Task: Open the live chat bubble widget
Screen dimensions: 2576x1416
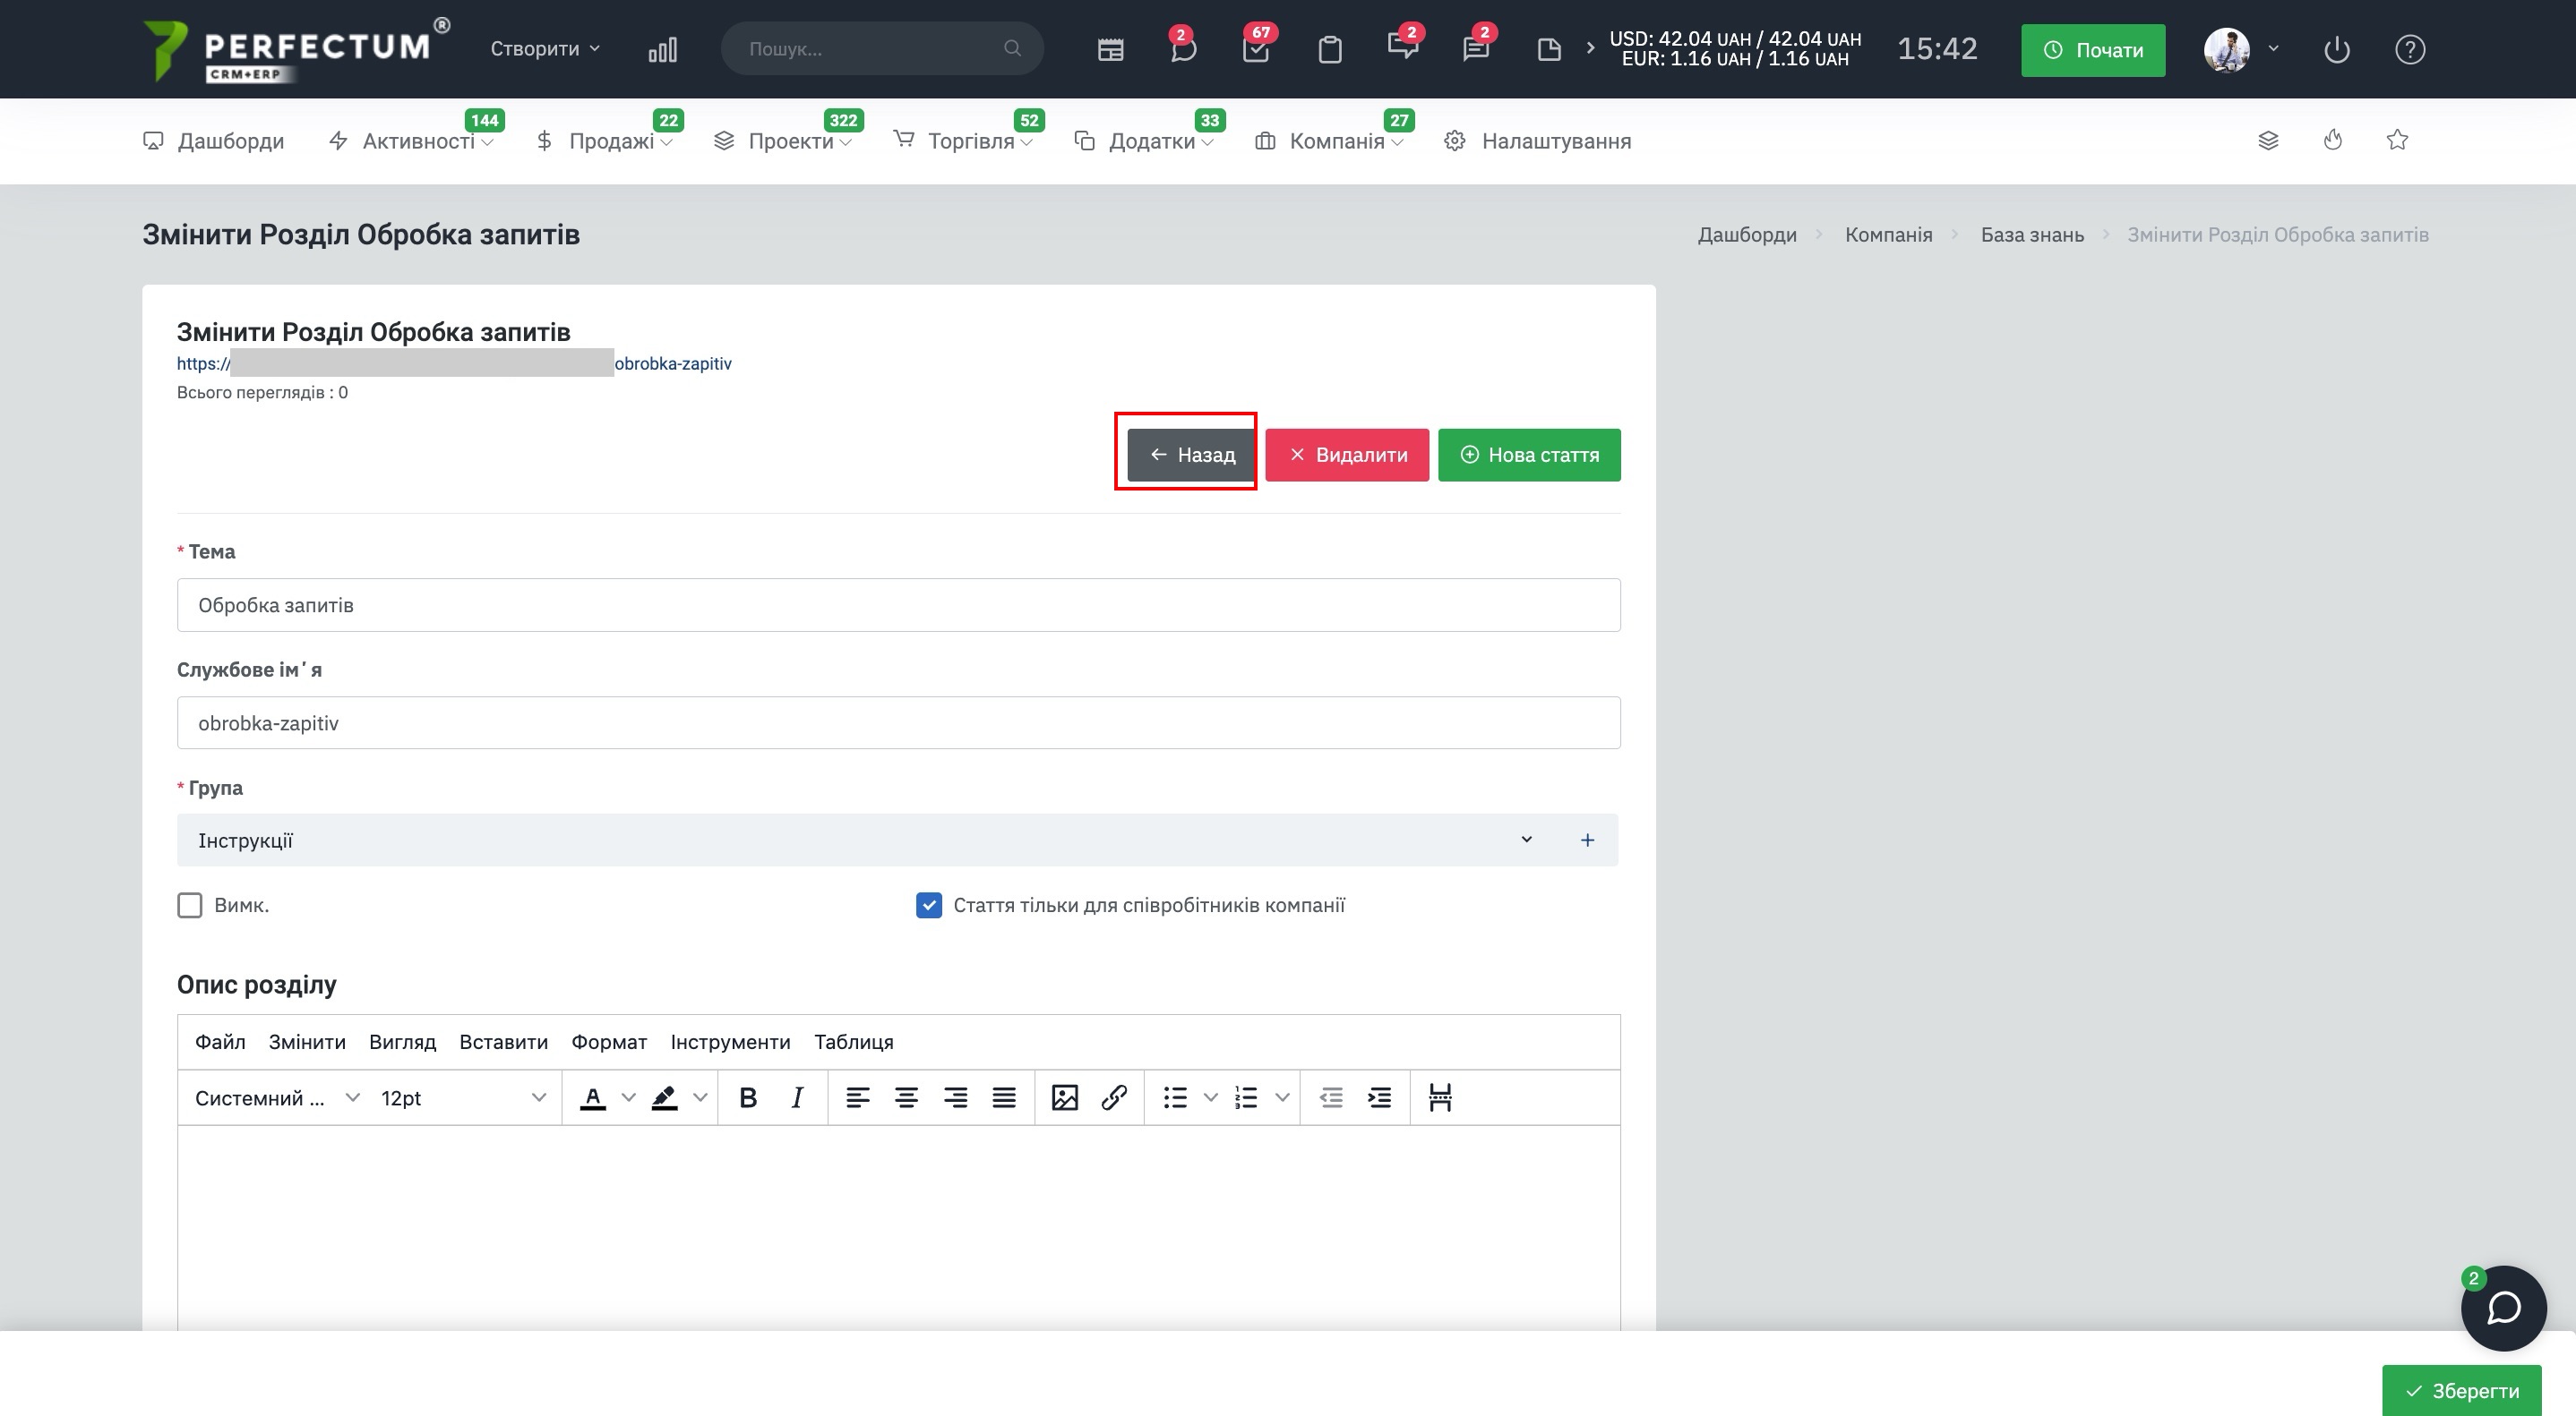Action: tap(2503, 1308)
